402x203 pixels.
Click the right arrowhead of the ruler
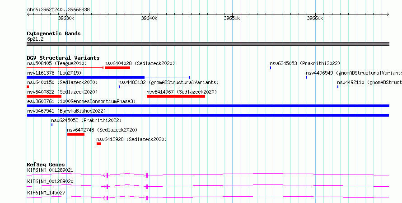click(x=388, y=14)
